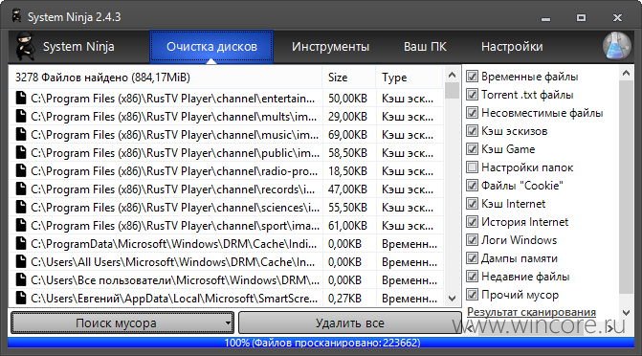Sort list by Type column header
Screen dimensions: 642x356
(410, 78)
